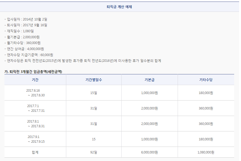Click the 2017.7.1 ~ 2017.7.31 period cell
The image size is (241, 161).
[x=35, y=108]
